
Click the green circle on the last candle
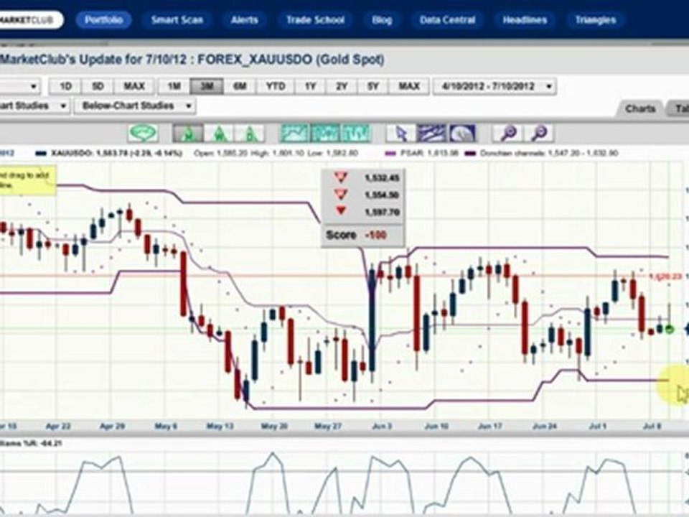[669, 329]
